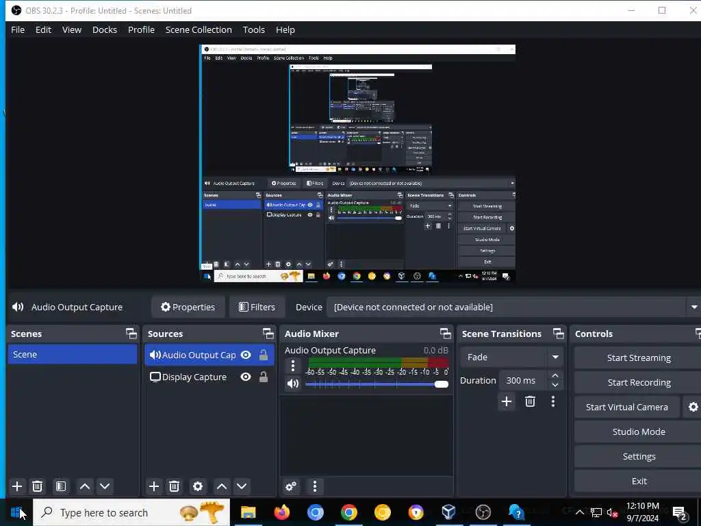701x526 pixels.
Task: Open source Properties button
Action: pos(188,308)
